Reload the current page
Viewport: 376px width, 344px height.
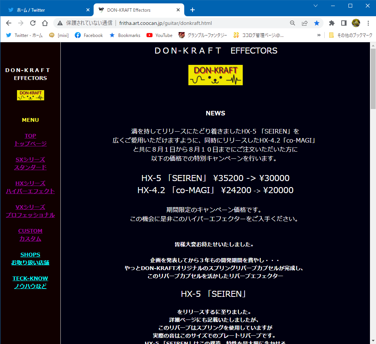click(x=33, y=23)
